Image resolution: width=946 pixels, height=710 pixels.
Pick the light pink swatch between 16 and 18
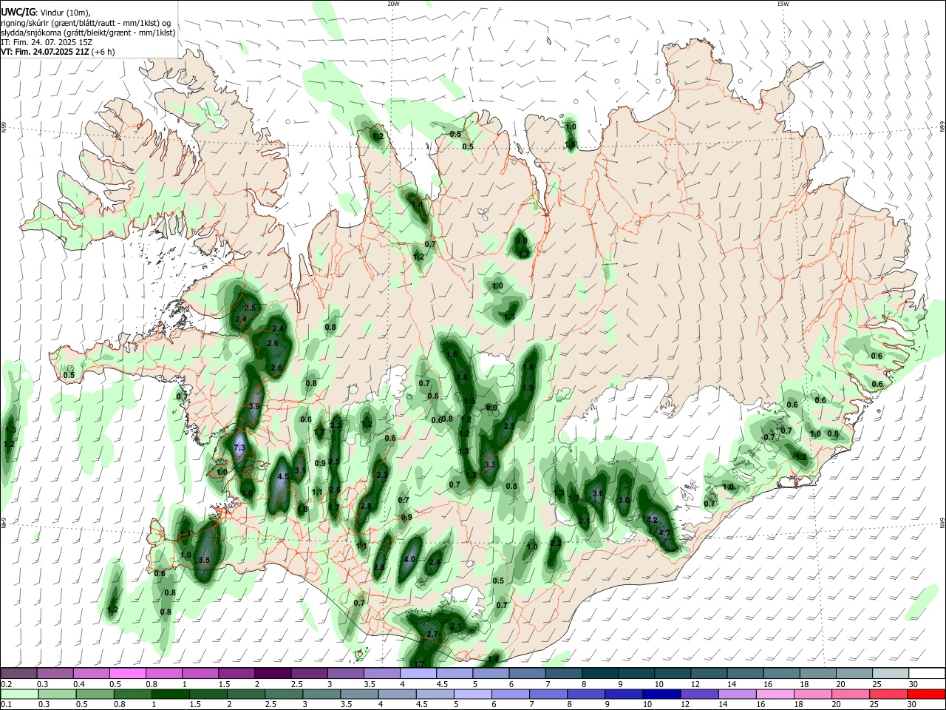coord(775,694)
